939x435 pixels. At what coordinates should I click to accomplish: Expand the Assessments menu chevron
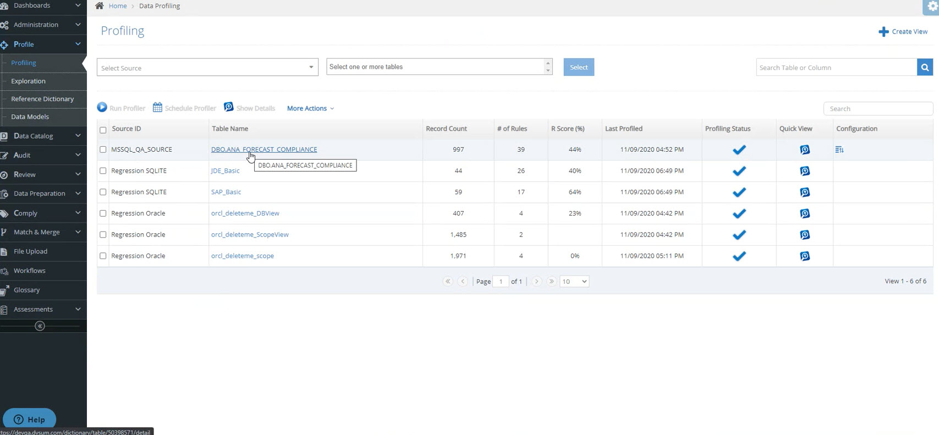point(78,309)
